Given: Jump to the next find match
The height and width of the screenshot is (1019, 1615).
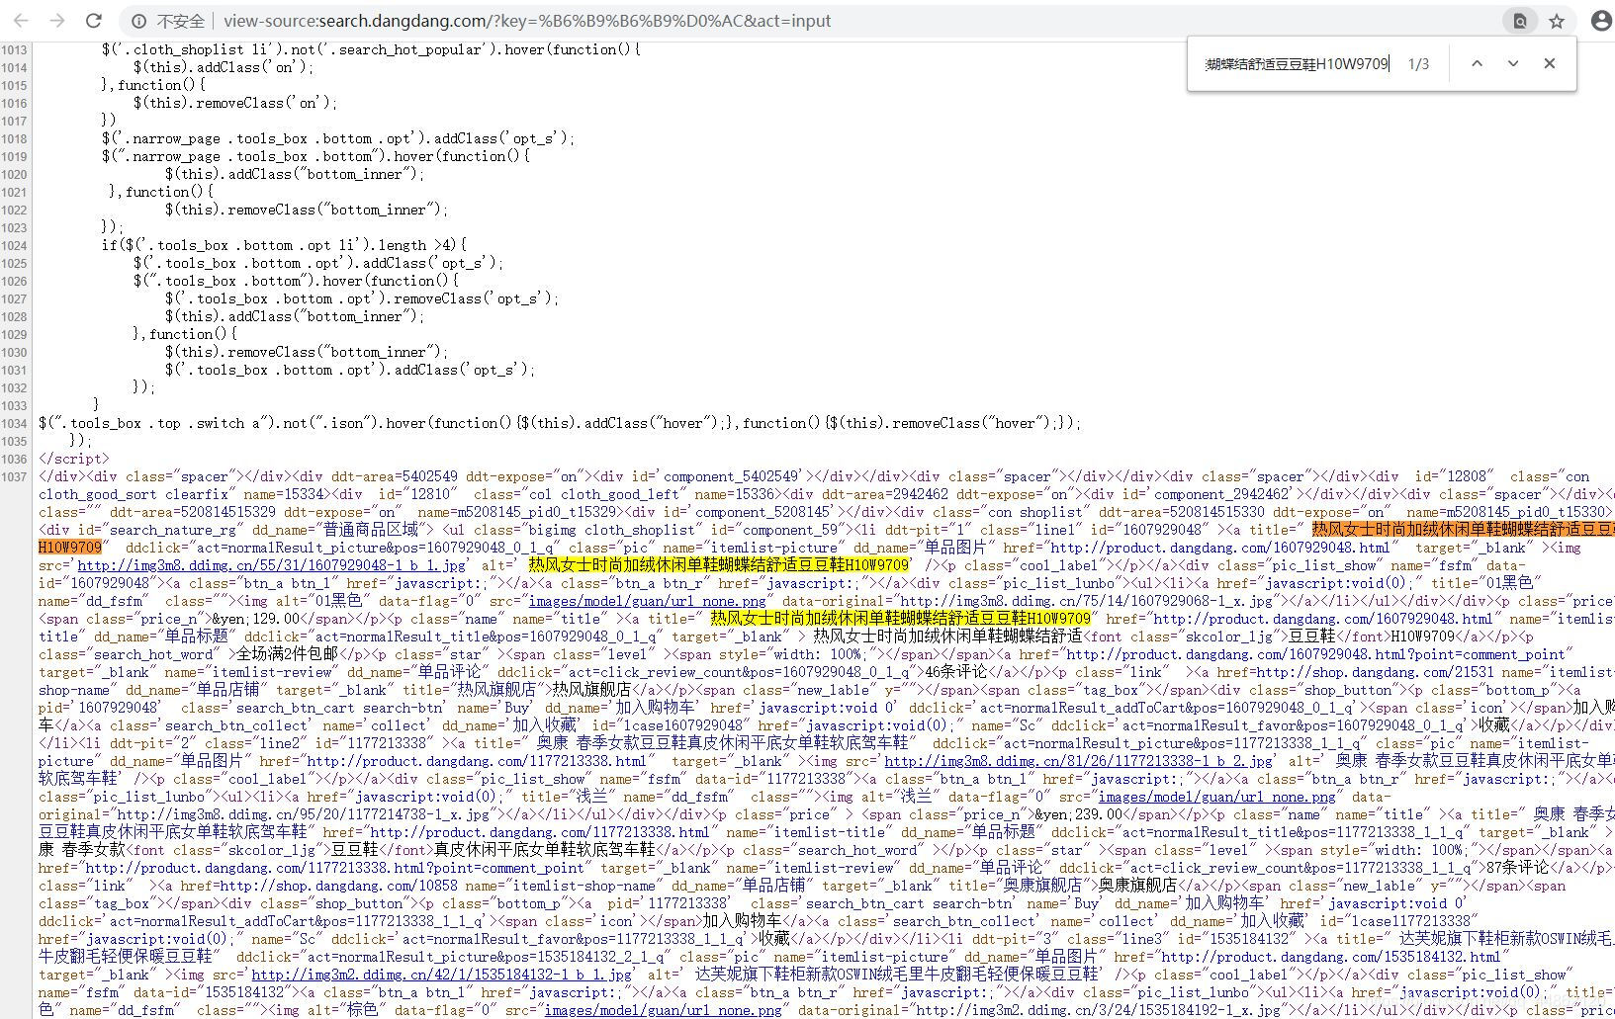Looking at the screenshot, I should pyautogui.click(x=1513, y=63).
